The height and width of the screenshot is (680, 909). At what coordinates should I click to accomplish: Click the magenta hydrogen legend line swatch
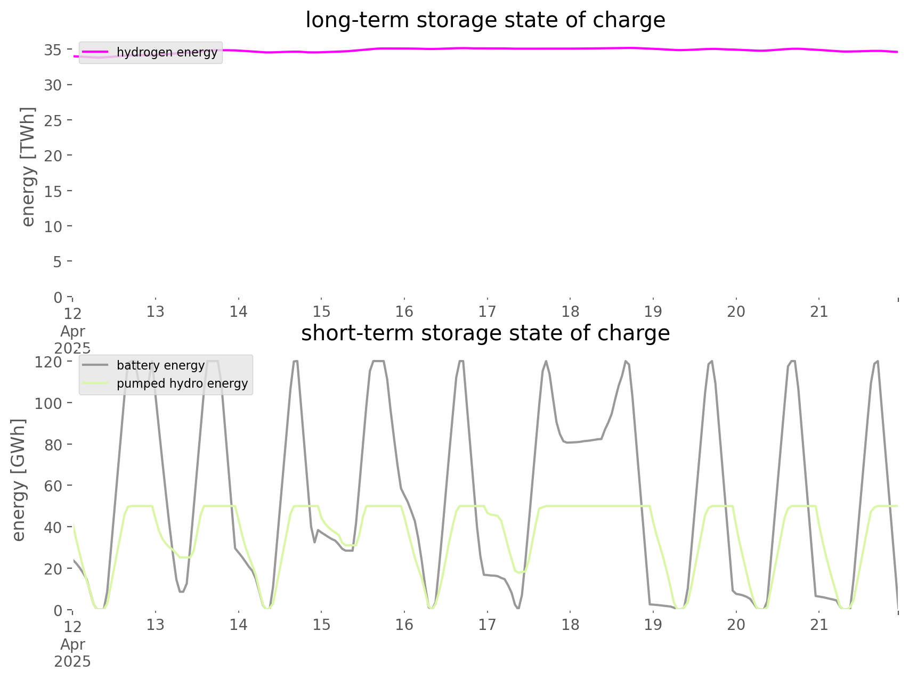tap(96, 52)
